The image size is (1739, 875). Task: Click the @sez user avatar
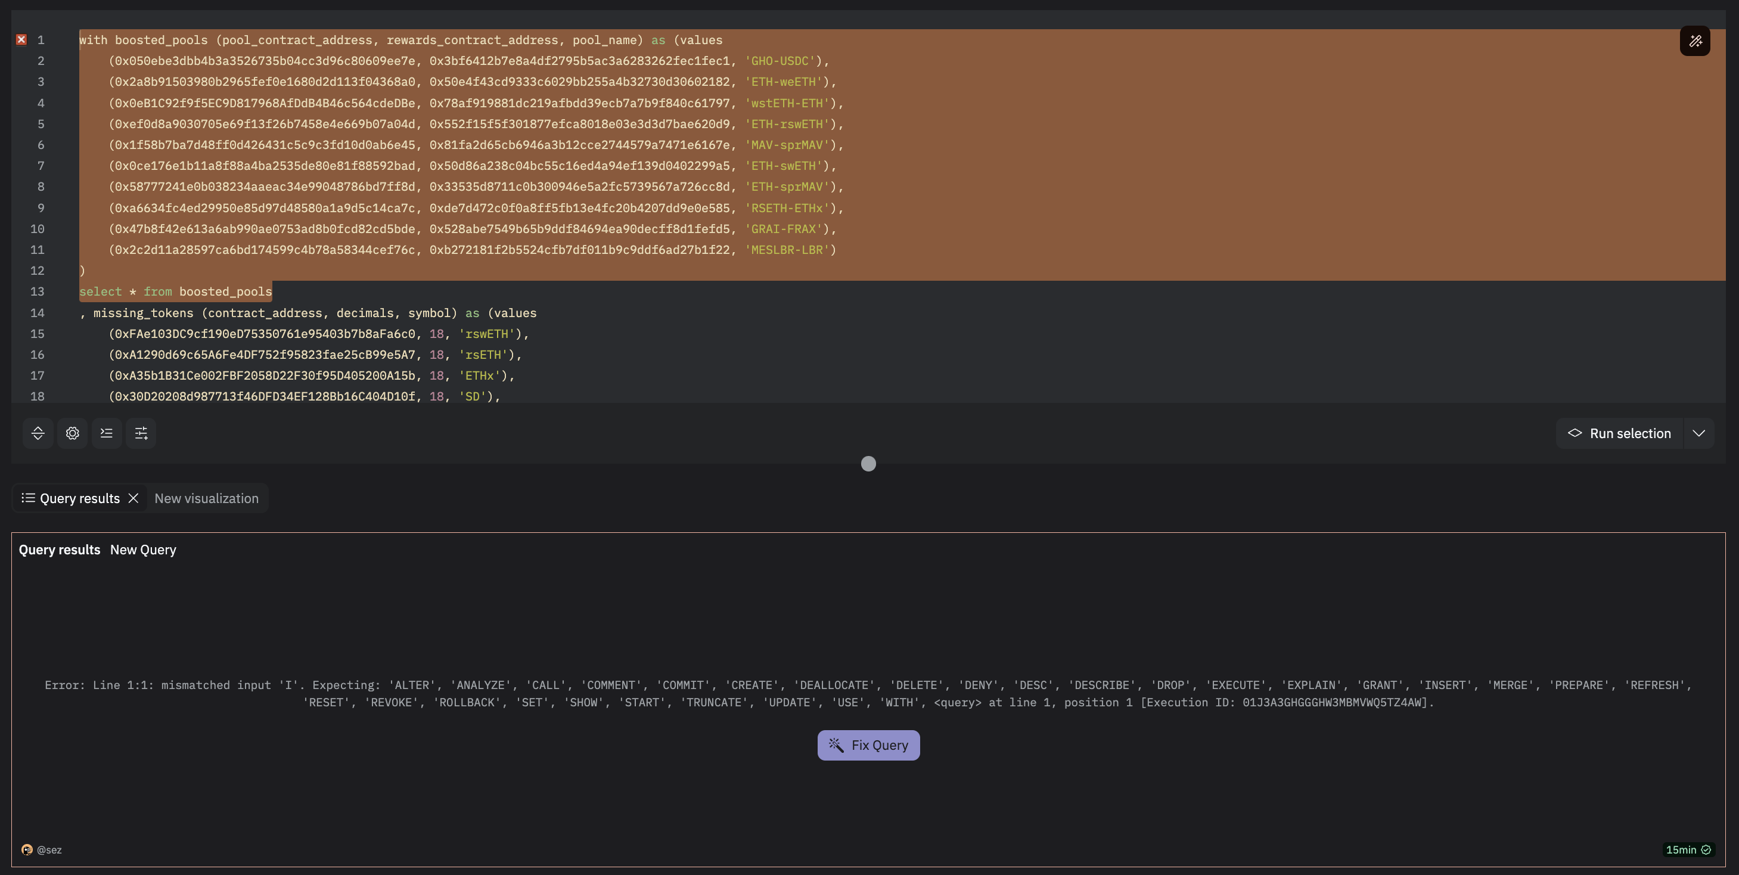tap(27, 849)
